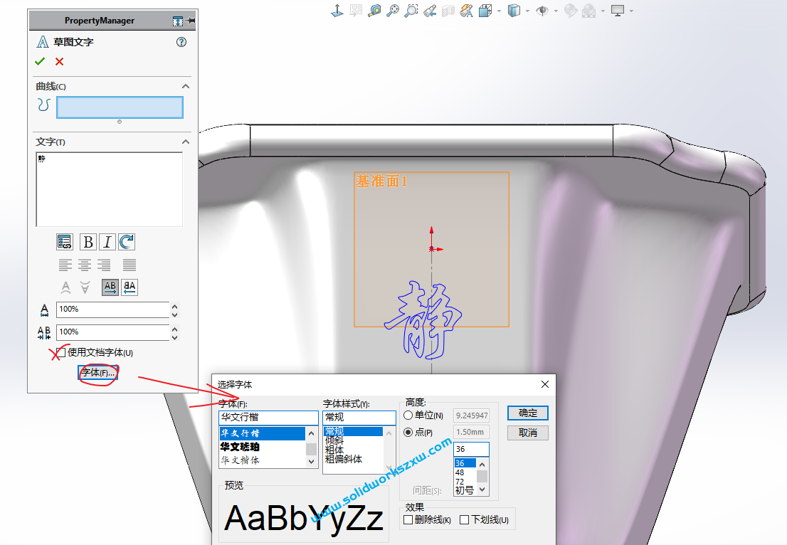This screenshot has width=787, height=545.
Task: Check the 删除线 strikeout checkbox
Action: (408, 520)
